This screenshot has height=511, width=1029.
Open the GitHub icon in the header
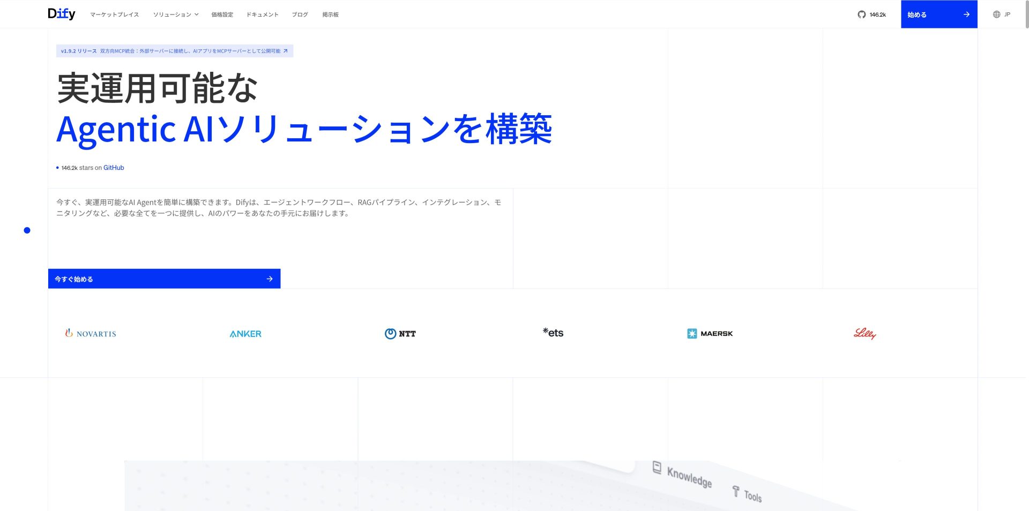(861, 14)
